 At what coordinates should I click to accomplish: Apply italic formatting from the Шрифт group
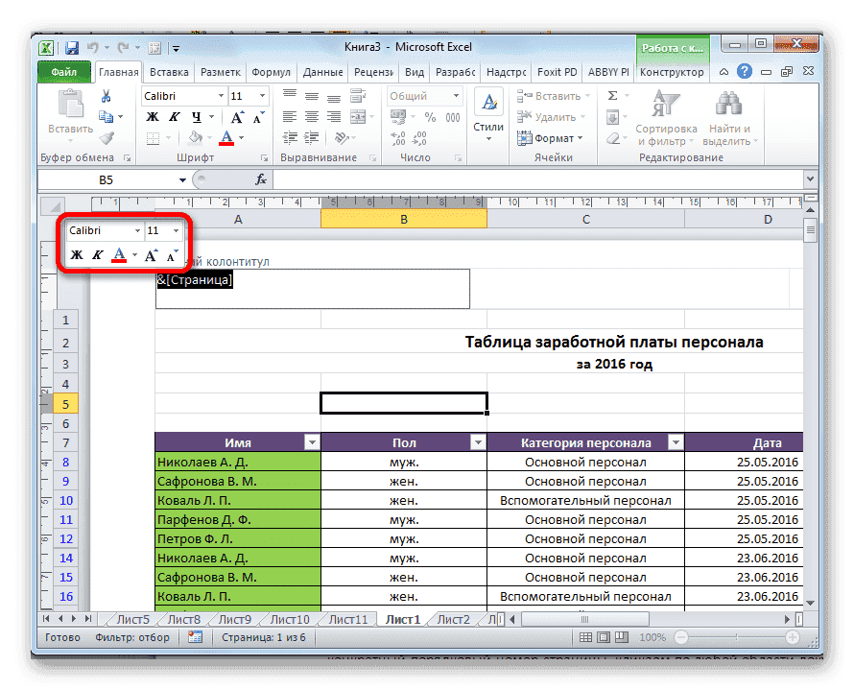(x=177, y=114)
